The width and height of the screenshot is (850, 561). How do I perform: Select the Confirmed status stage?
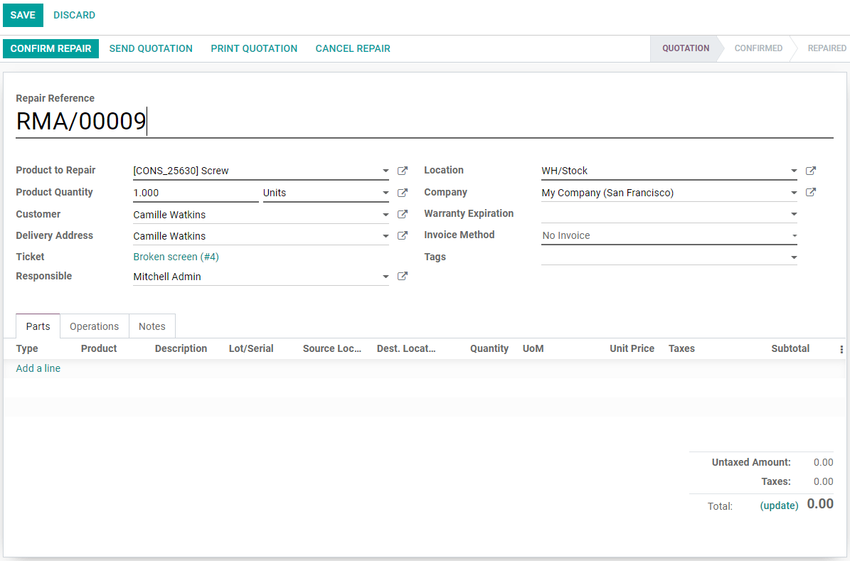point(758,48)
